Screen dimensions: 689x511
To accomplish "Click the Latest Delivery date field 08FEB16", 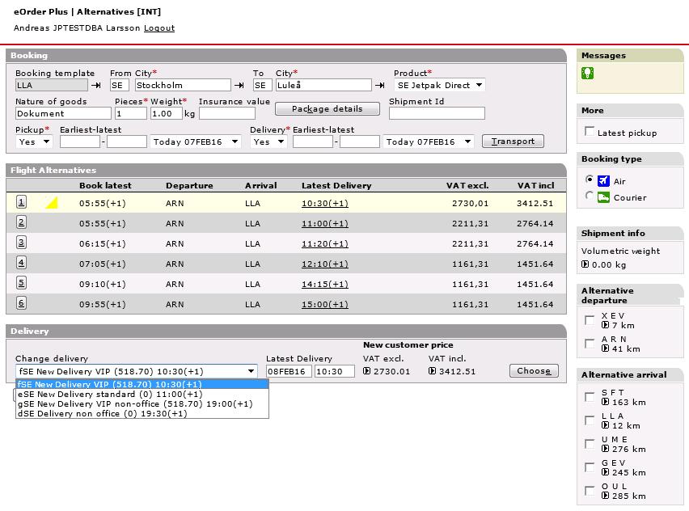I will [289, 371].
